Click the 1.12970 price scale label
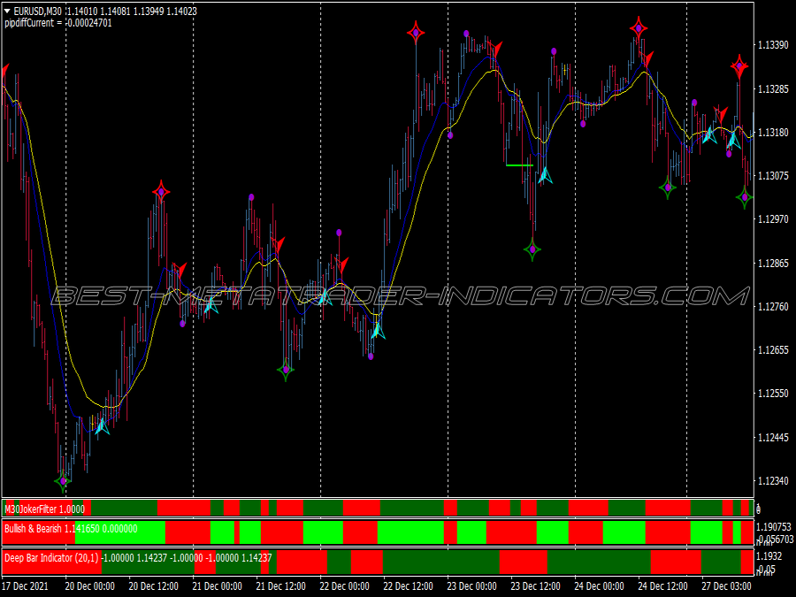This screenshot has height=597, width=796. tap(773, 219)
